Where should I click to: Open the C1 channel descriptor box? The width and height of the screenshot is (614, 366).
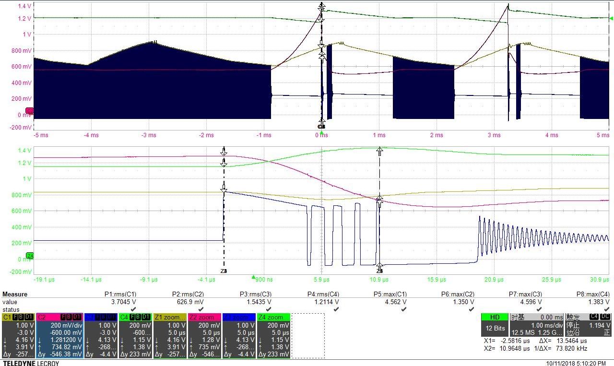(18, 336)
